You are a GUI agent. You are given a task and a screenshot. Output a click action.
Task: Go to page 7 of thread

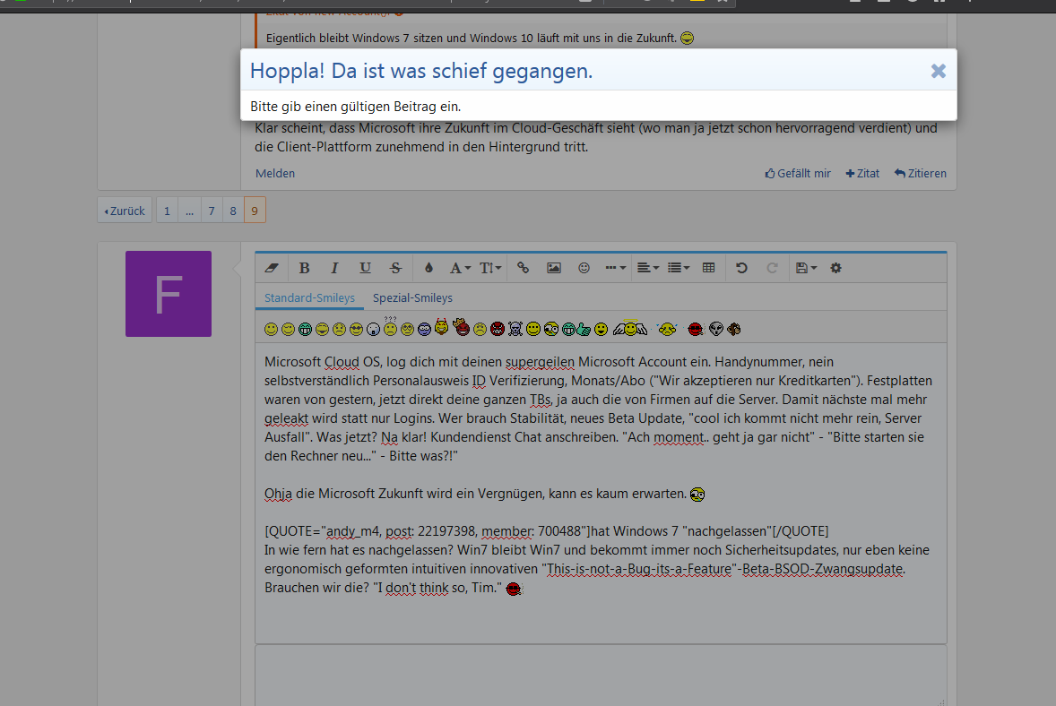(212, 211)
